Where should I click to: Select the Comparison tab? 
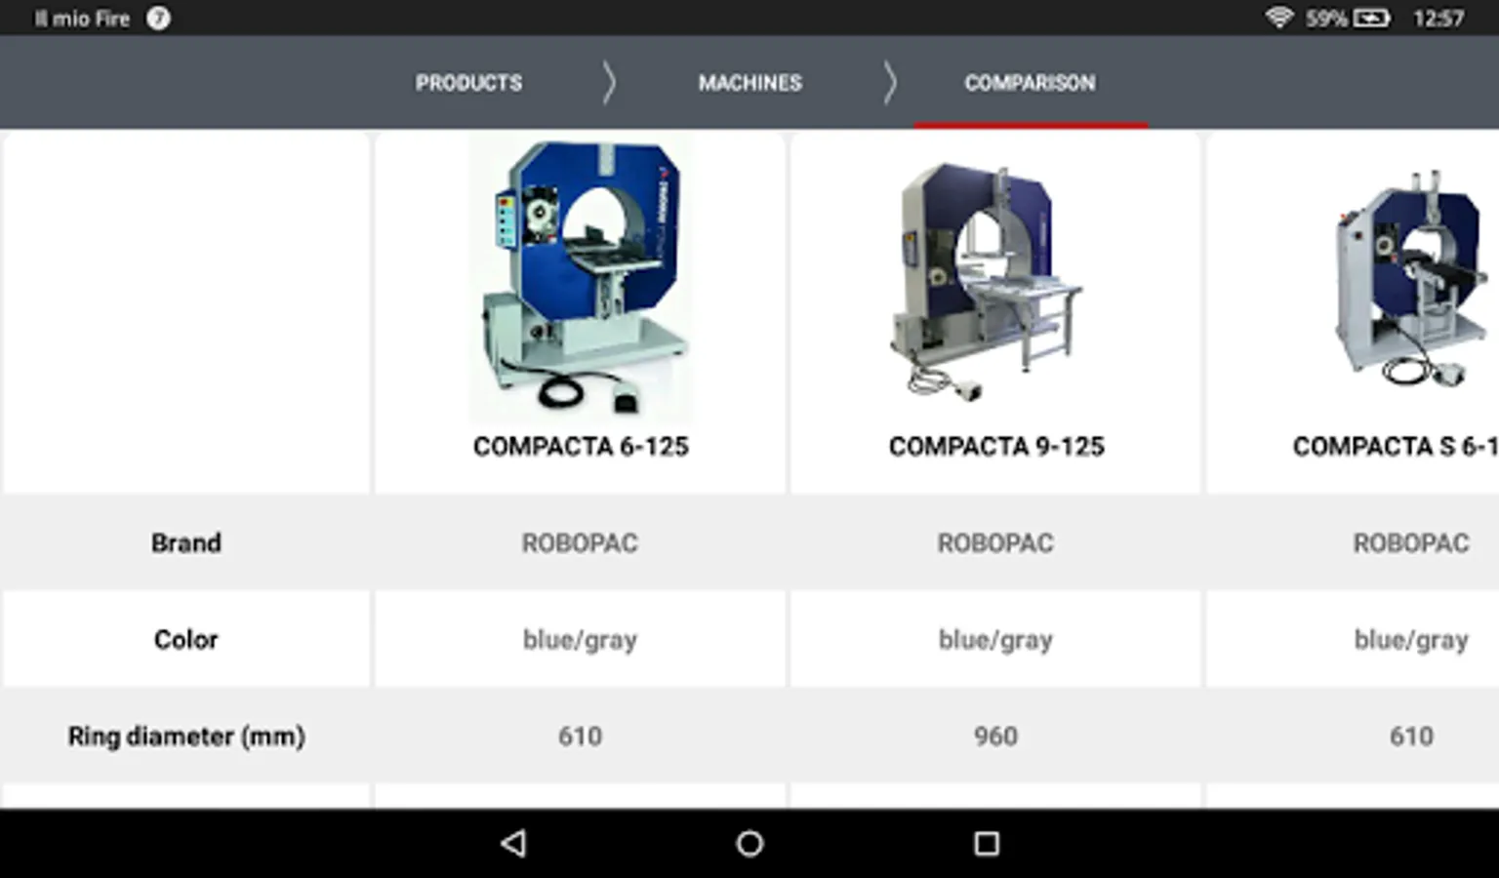1030,83
